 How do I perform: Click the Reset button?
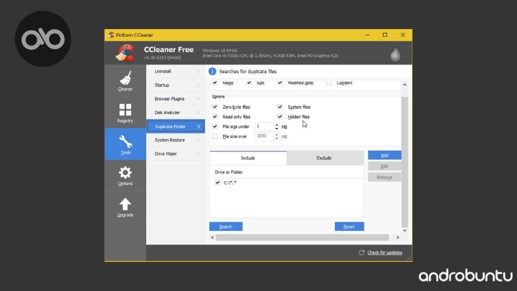pos(349,227)
